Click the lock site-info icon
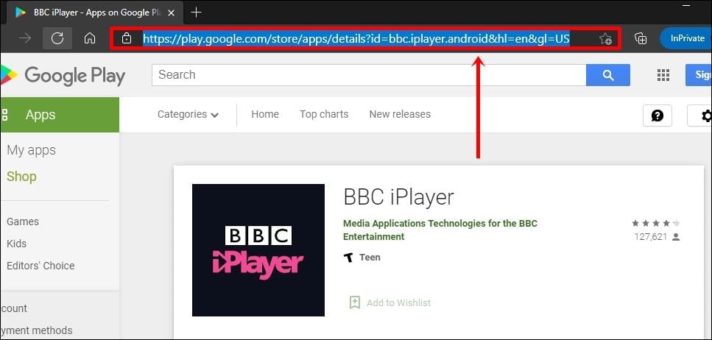712x340 pixels. [127, 38]
